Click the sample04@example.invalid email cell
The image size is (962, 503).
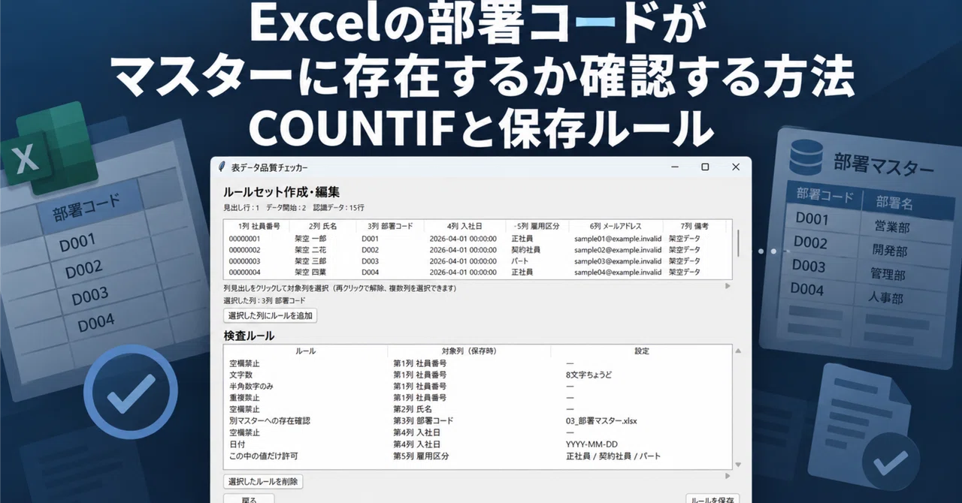(x=618, y=273)
